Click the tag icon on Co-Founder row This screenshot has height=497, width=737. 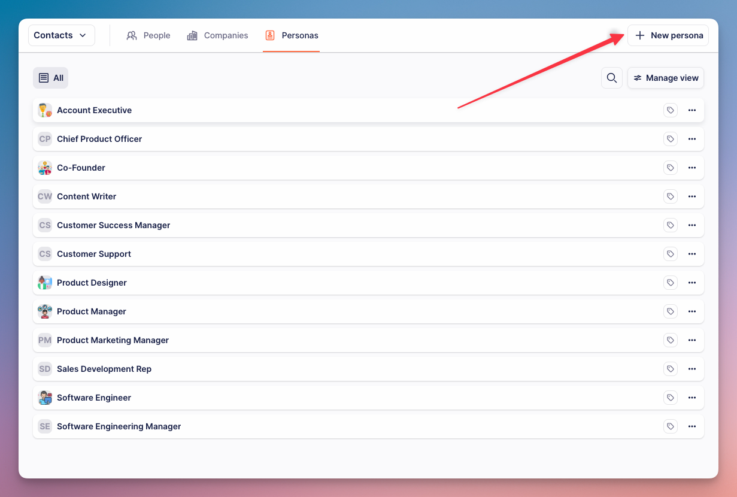pos(670,168)
